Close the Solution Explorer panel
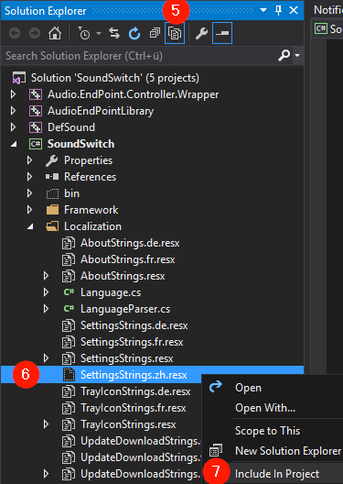343x484 pixels. click(x=294, y=10)
